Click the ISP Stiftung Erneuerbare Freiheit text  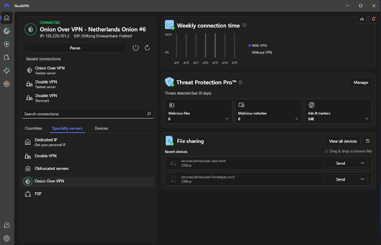103,36
